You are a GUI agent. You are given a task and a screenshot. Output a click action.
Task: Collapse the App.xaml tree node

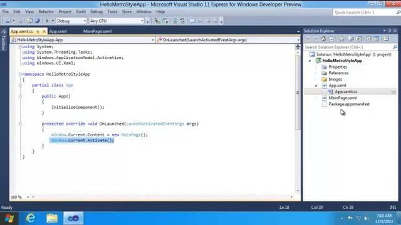(x=316, y=86)
